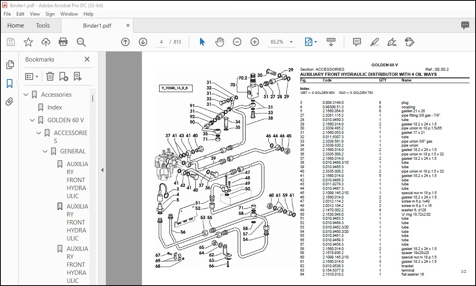Select the Accessories bookmark label

56,95
